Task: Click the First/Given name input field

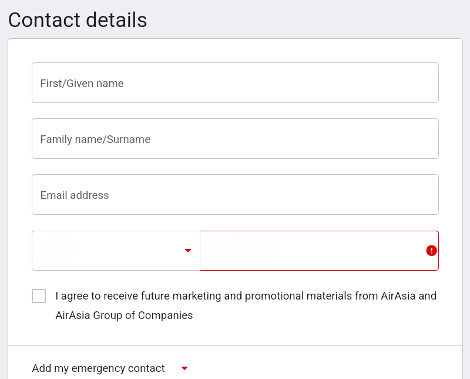Action: (x=235, y=83)
